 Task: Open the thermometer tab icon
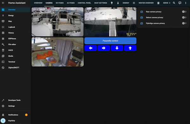click(x=118, y=3)
